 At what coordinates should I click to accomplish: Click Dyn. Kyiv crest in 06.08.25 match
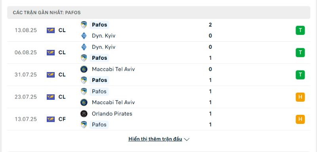click(x=84, y=47)
